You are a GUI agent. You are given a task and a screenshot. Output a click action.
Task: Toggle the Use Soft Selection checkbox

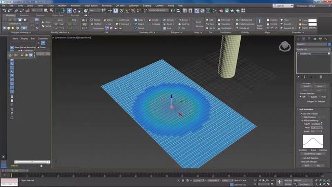pos(301,114)
